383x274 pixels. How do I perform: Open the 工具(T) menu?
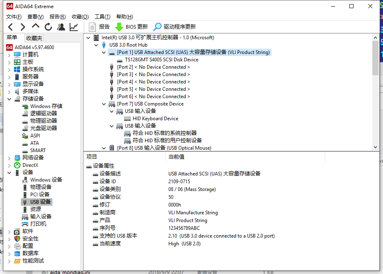[x=102, y=17]
